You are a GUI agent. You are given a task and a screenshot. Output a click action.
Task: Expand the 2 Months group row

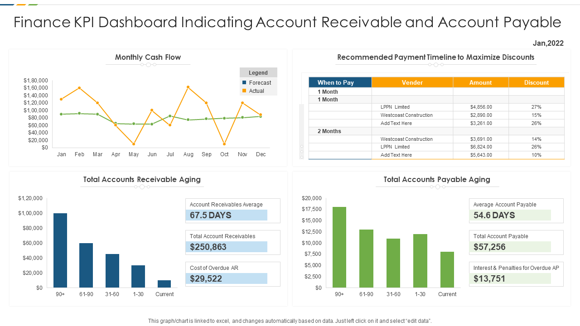329,131
